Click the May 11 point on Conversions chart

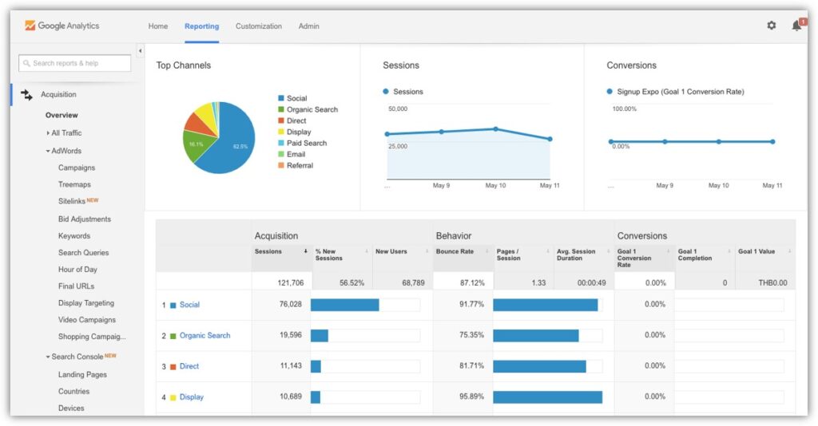click(x=772, y=142)
